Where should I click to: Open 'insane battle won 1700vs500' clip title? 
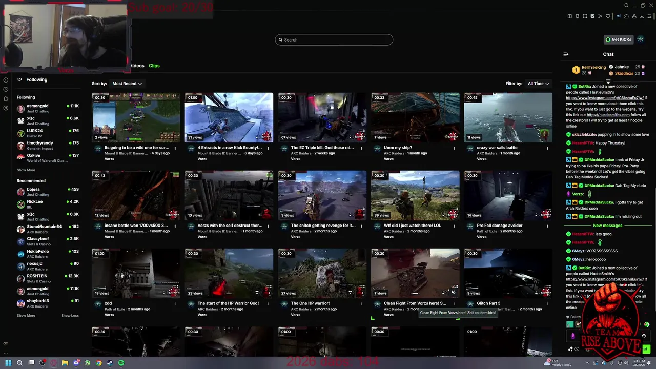136,225
